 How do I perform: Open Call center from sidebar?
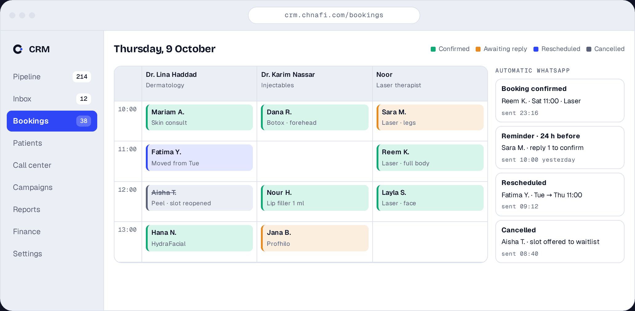coord(52,165)
